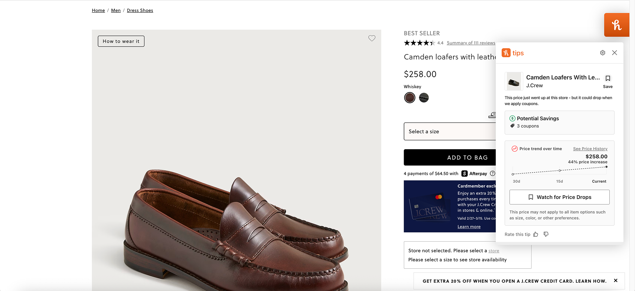The image size is (635, 291).
Task: Click the Watch for Price Drops button
Action: (x=560, y=197)
